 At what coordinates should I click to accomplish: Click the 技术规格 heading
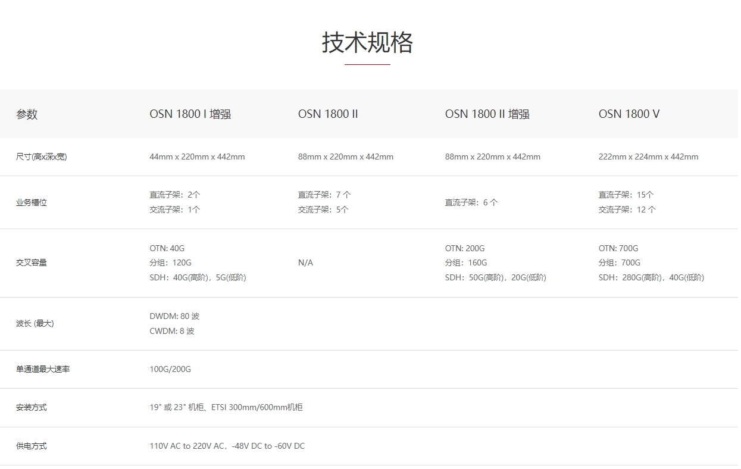367,43
